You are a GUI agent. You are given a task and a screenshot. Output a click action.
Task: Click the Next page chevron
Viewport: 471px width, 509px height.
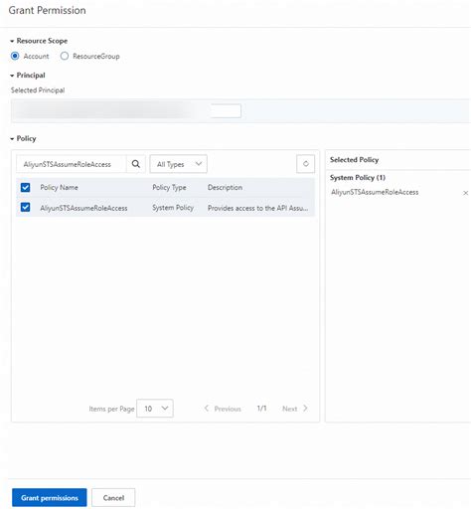305,409
